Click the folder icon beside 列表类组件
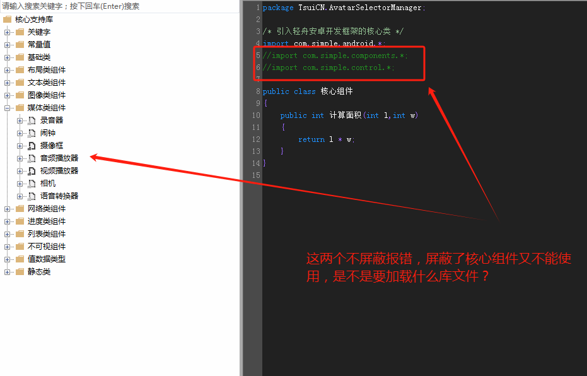The height and width of the screenshot is (376, 587). [20, 233]
